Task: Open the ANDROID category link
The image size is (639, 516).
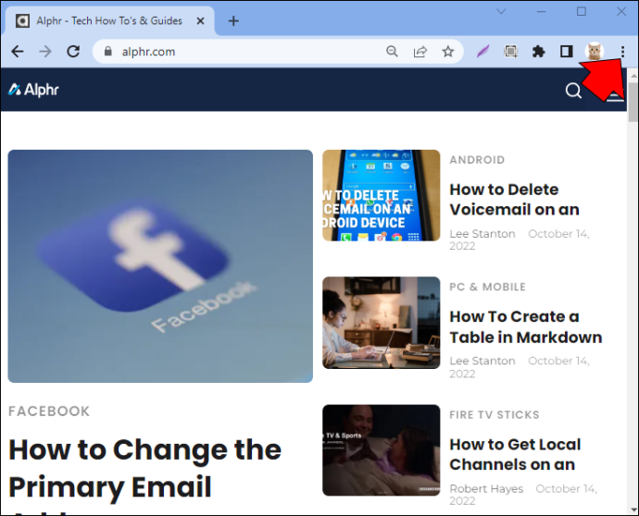Action: pos(477,160)
